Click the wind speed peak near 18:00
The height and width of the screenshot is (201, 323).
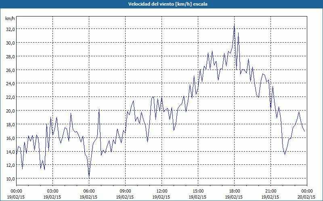click(x=235, y=25)
